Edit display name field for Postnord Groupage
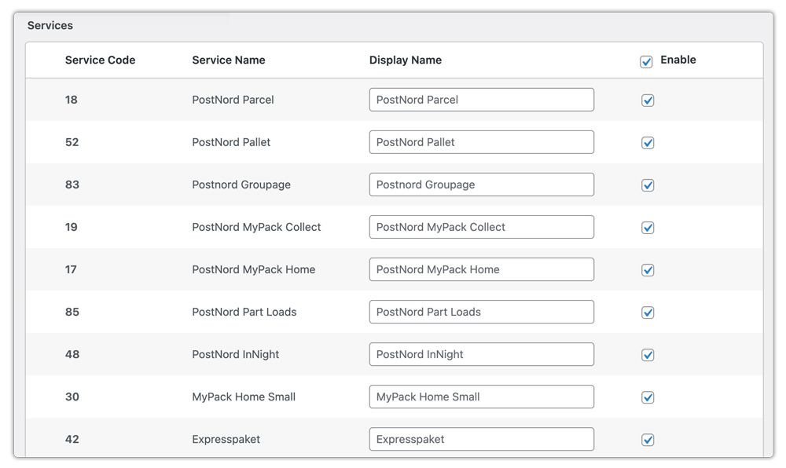 482,185
